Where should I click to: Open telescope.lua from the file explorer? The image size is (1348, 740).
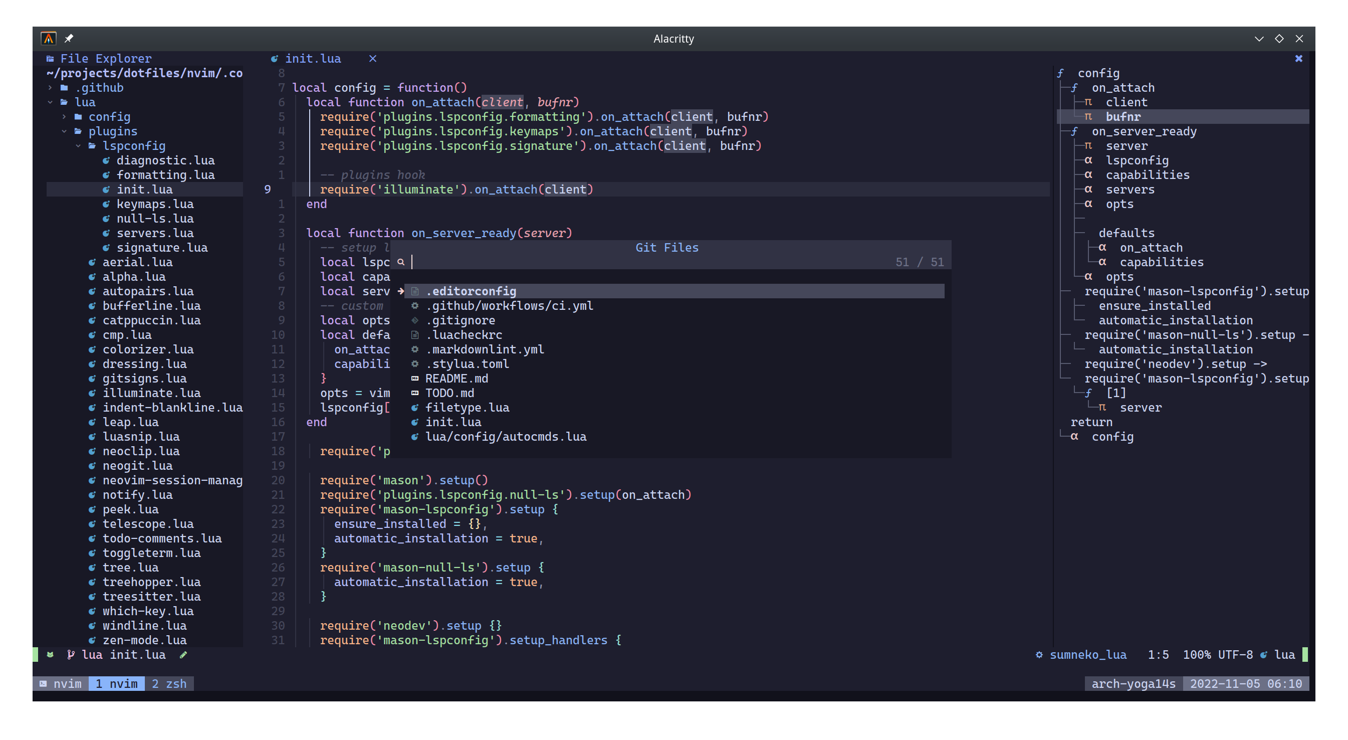coord(147,524)
